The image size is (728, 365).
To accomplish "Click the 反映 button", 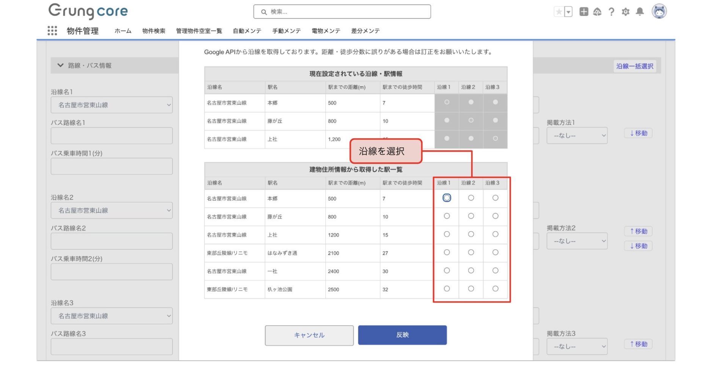I will tap(402, 335).
